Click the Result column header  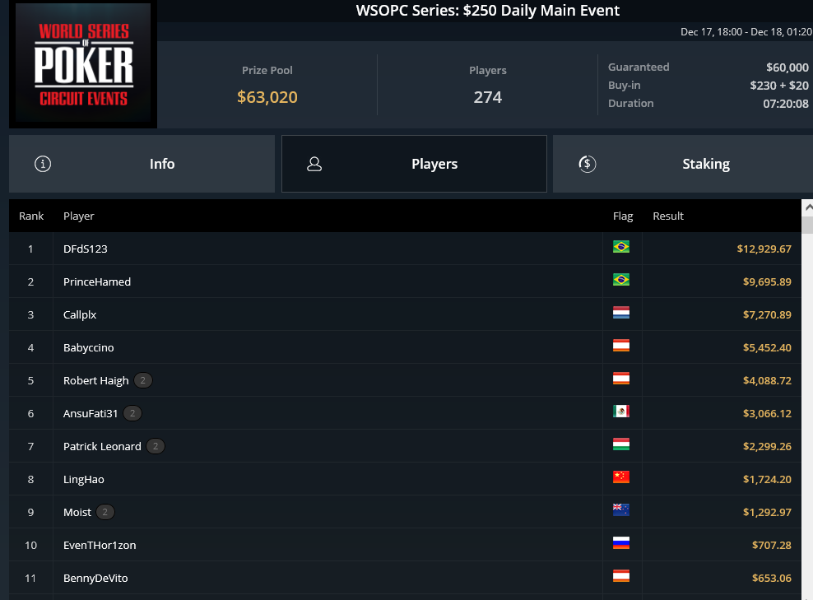coord(668,216)
